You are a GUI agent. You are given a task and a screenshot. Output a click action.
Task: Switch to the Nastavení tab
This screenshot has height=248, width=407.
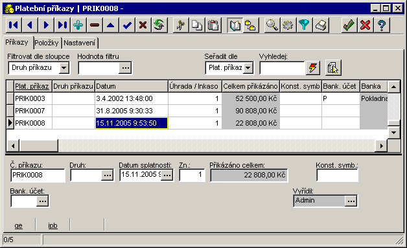pyautogui.click(x=80, y=43)
